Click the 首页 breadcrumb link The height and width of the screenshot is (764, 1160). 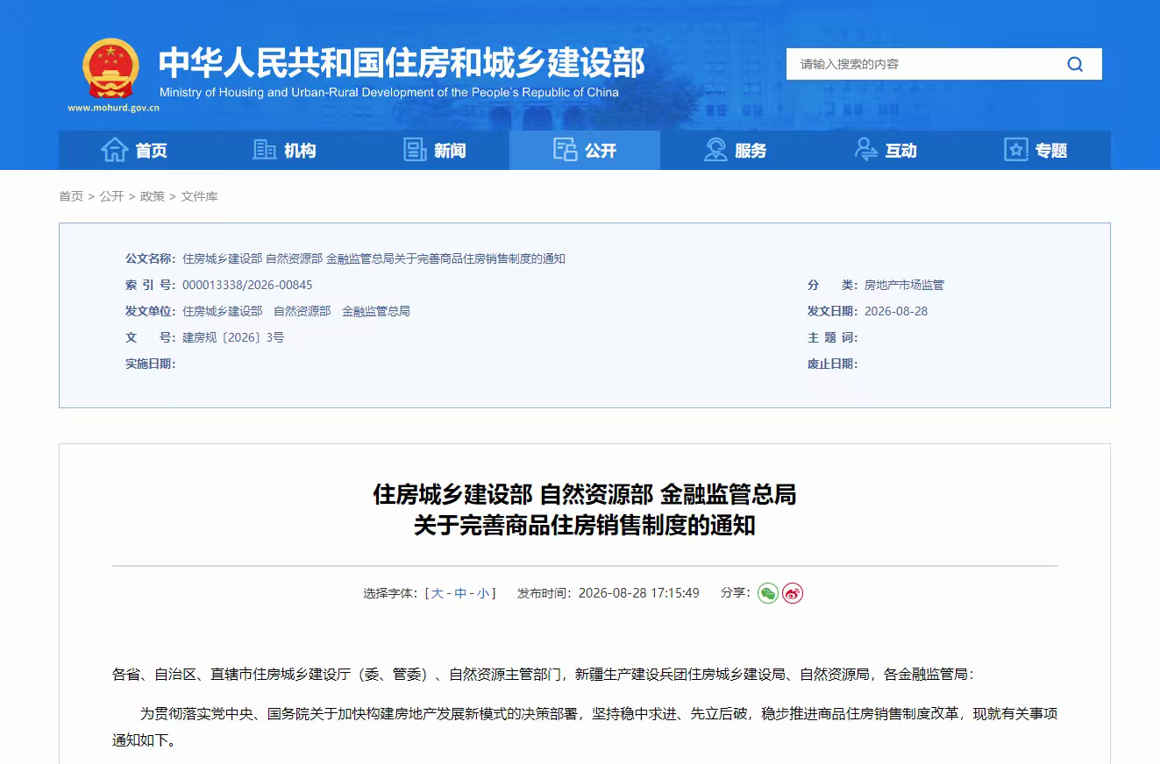pyautogui.click(x=71, y=196)
